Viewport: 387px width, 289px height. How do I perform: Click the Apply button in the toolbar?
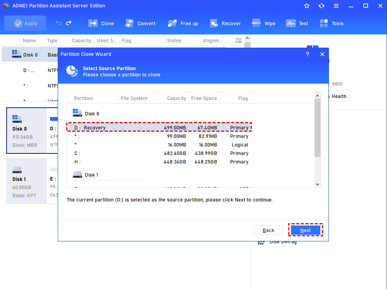click(25, 24)
